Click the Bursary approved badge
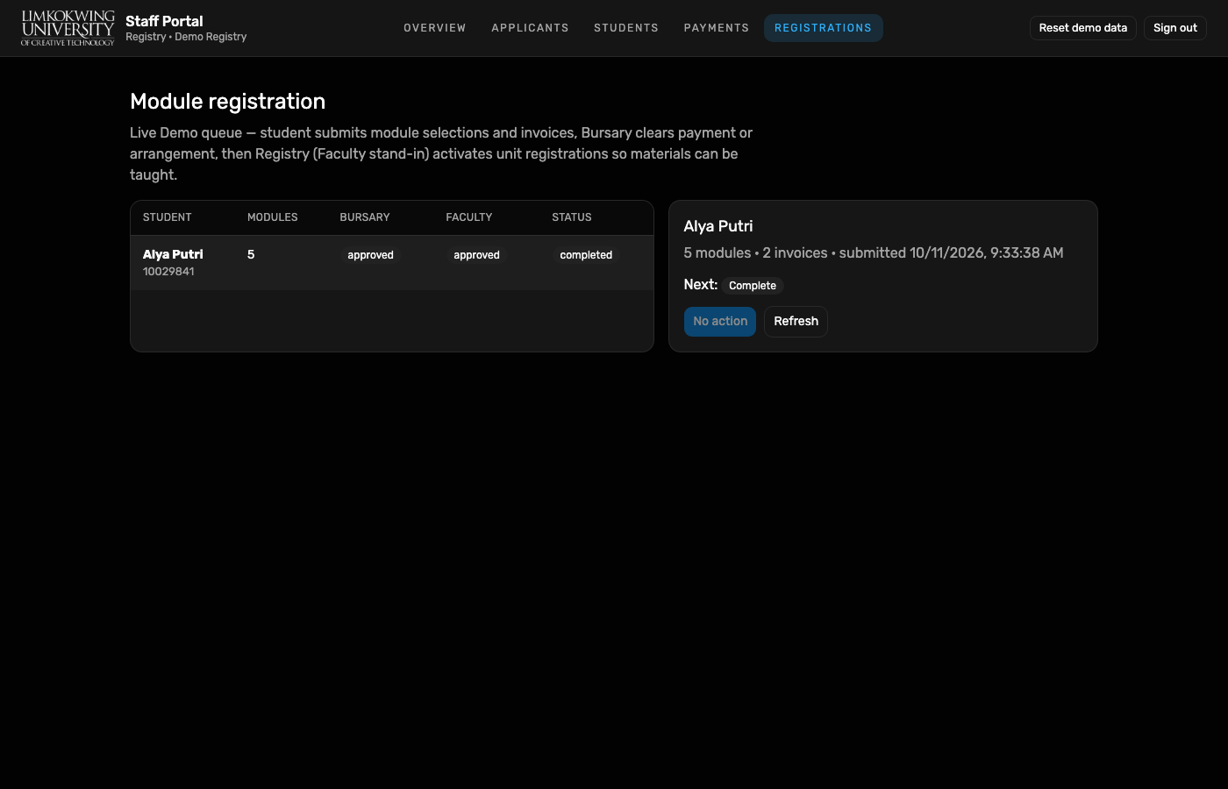The image size is (1228, 789). click(370, 255)
